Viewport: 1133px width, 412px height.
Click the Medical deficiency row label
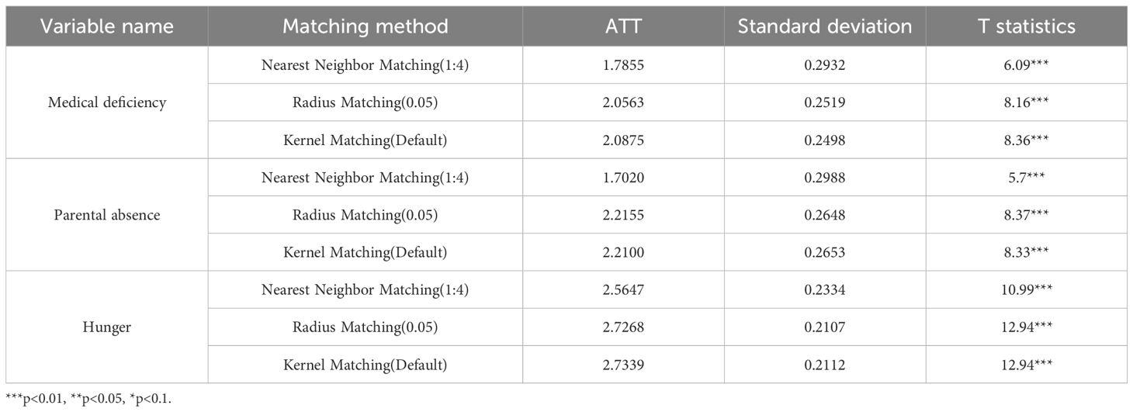coord(106,102)
